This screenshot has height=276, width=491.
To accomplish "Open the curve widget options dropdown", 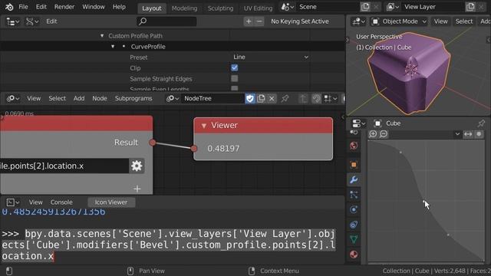I will coord(457,134).
